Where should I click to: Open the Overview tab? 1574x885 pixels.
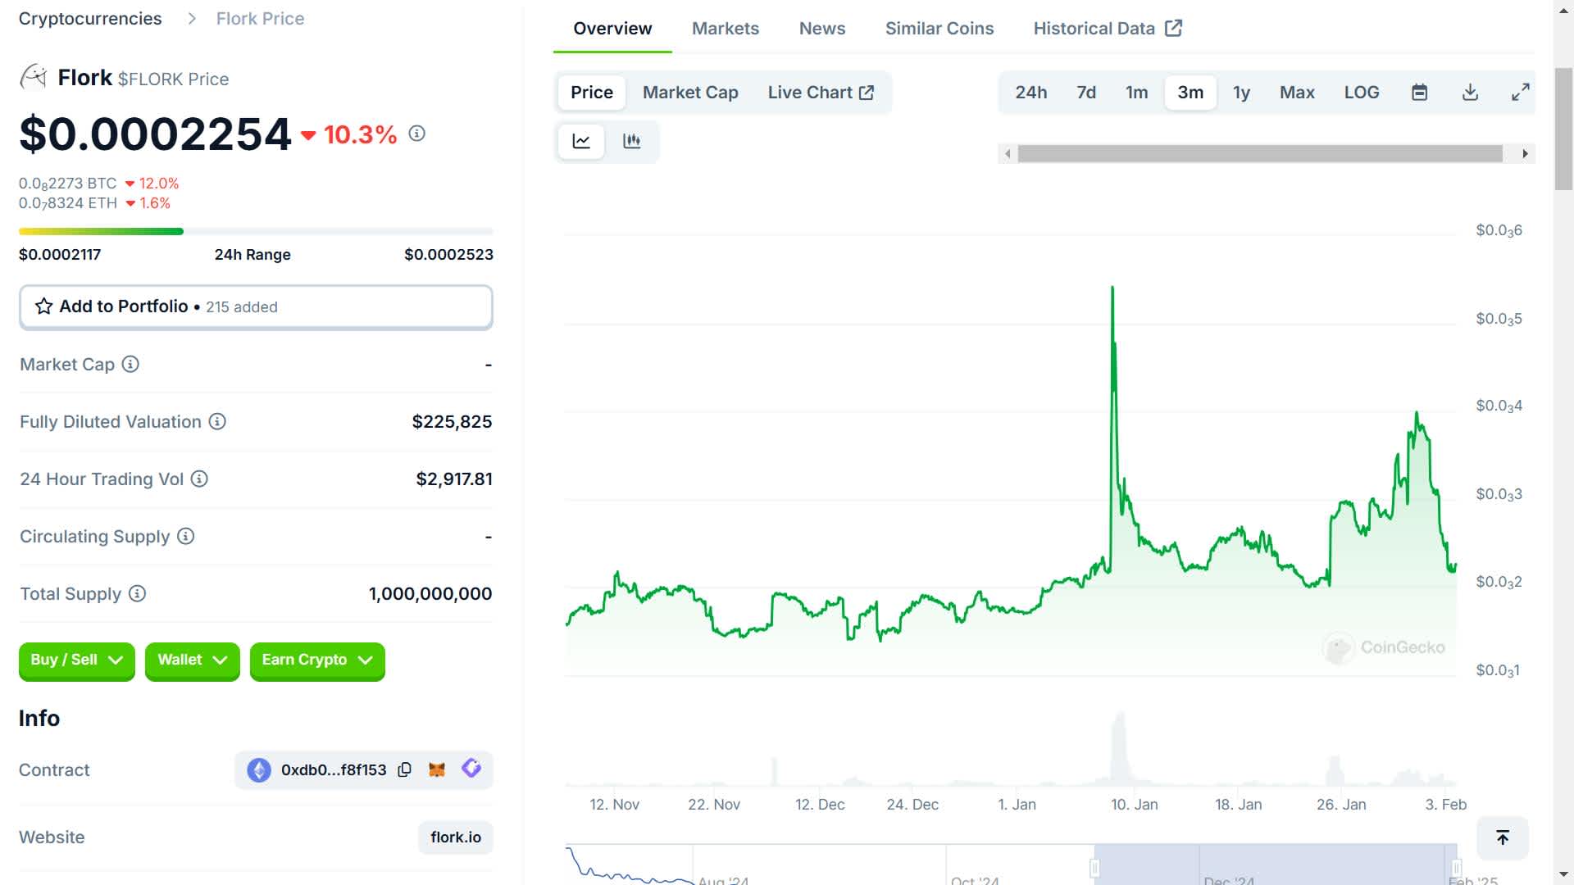pos(612,29)
